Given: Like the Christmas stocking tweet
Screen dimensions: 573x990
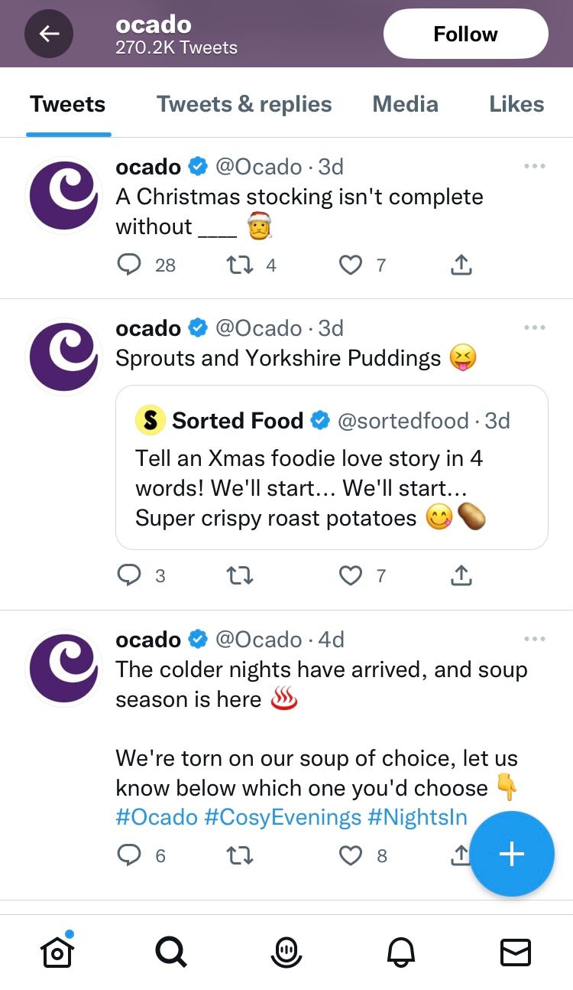Looking at the screenshot, I should [x=350, y=265].
